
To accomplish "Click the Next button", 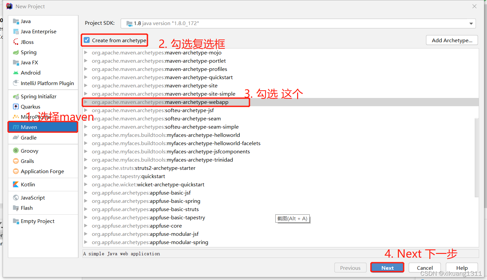I will coord(387,268).
